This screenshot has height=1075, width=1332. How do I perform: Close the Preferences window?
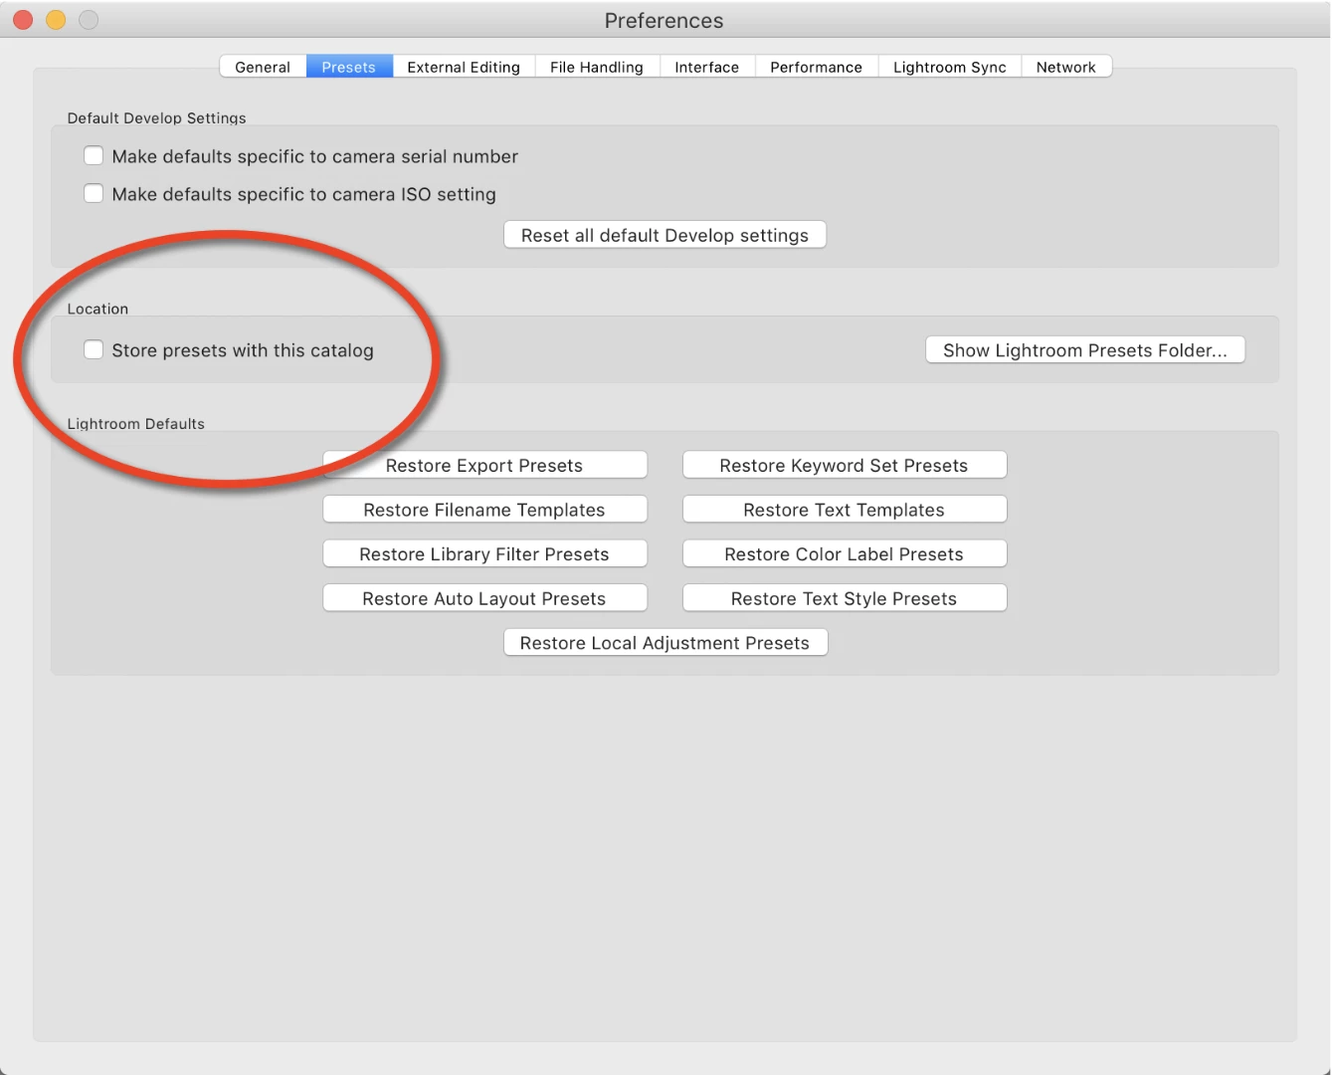(23, 20)
